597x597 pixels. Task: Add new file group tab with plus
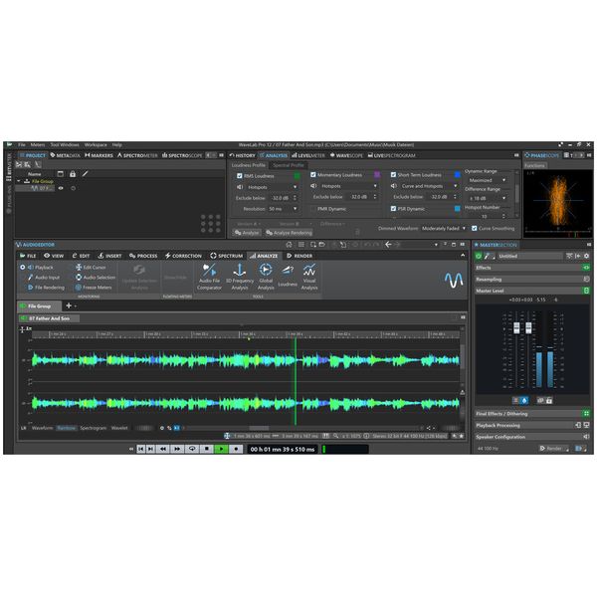(69, 305)
